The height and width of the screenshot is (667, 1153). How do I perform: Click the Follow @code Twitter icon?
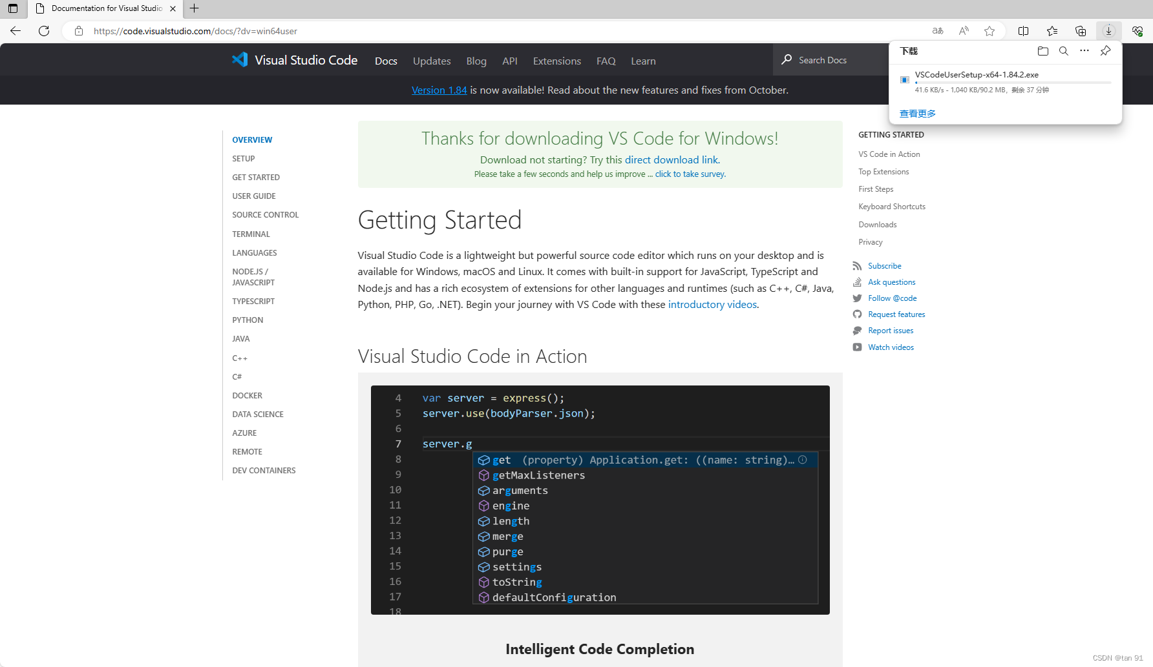pyautogui.click(x=857, y=298)
